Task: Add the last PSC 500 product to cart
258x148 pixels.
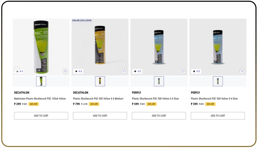Action: tap(218, 116)
